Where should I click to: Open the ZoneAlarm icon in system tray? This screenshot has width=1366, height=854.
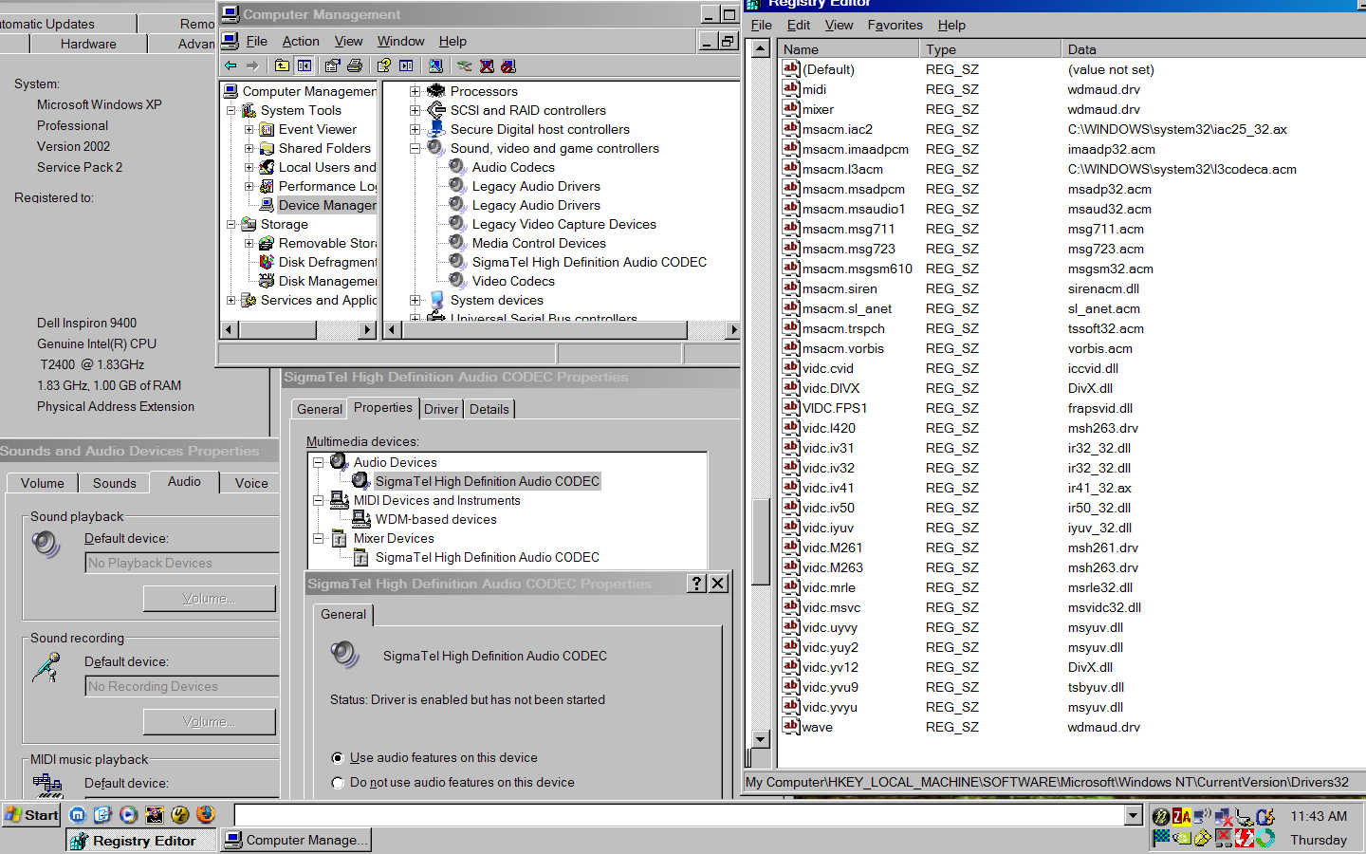(x=1181, y=816)
